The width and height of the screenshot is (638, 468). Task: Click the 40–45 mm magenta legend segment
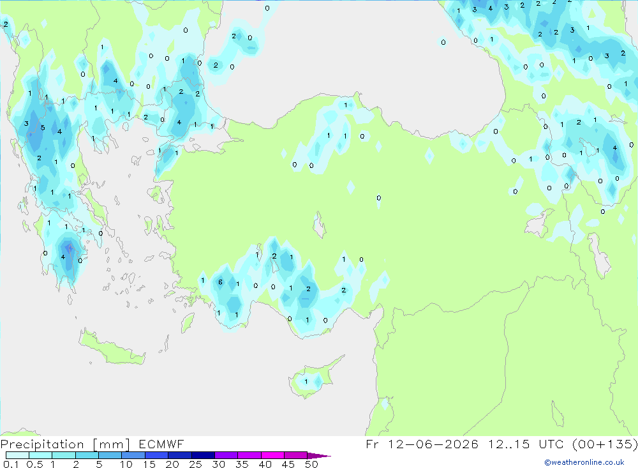tap(272, 455)
